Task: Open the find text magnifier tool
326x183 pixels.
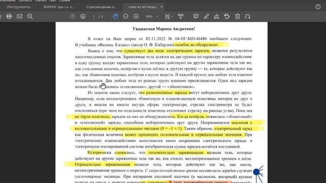Action: [x=30, y=16]
